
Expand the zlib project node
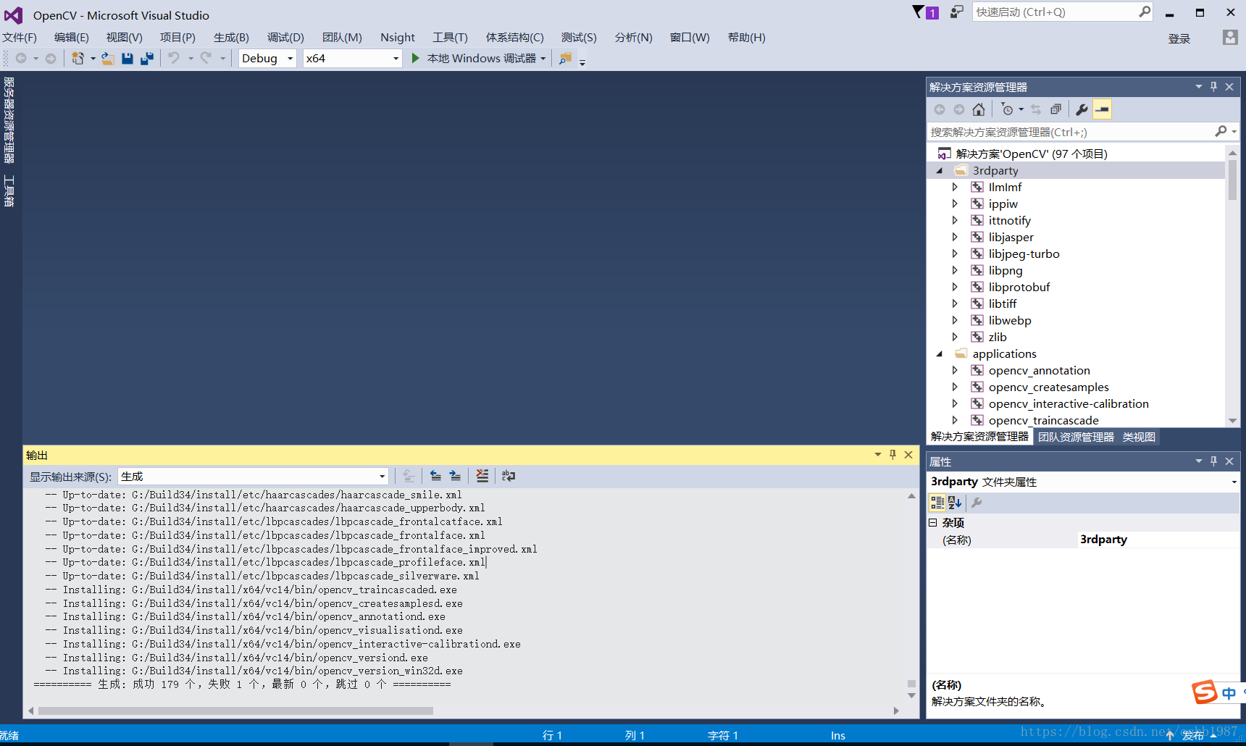955,337
